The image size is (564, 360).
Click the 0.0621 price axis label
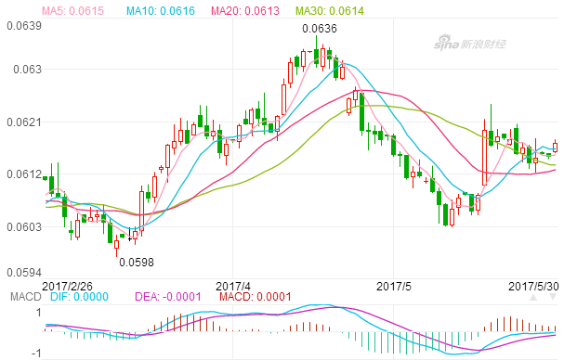click(x=24, y=122)
